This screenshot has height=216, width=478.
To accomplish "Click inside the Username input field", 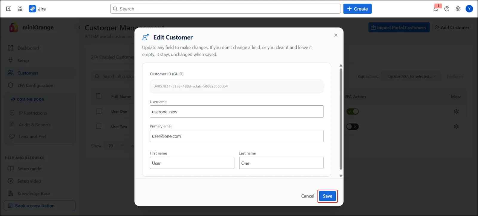I will 236,112.
